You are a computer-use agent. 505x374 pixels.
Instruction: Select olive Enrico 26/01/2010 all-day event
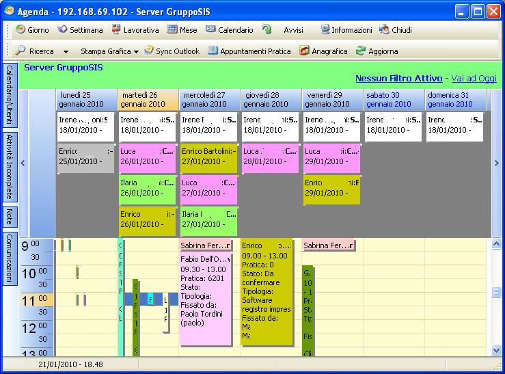(x=147, y=221)
